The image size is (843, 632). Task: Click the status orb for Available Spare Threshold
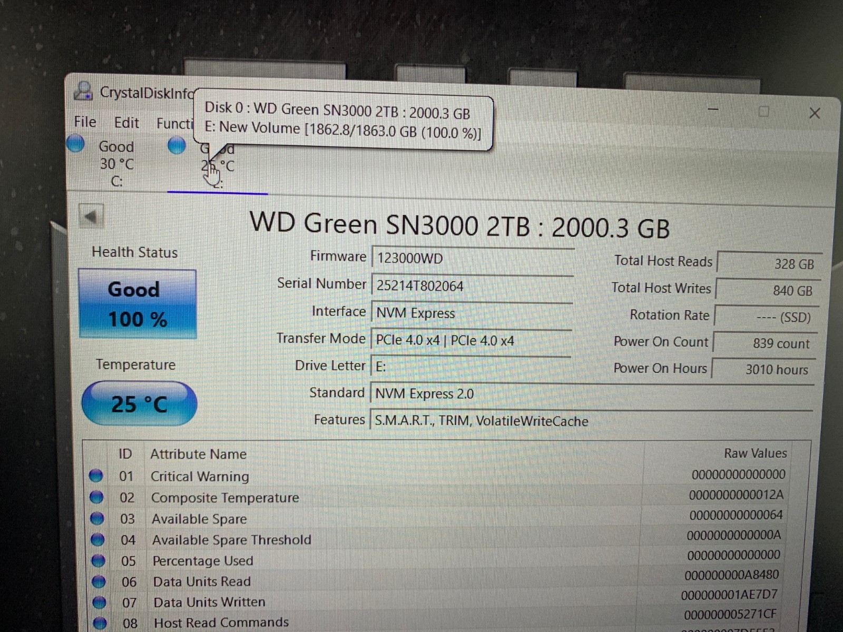click(97, 539)
